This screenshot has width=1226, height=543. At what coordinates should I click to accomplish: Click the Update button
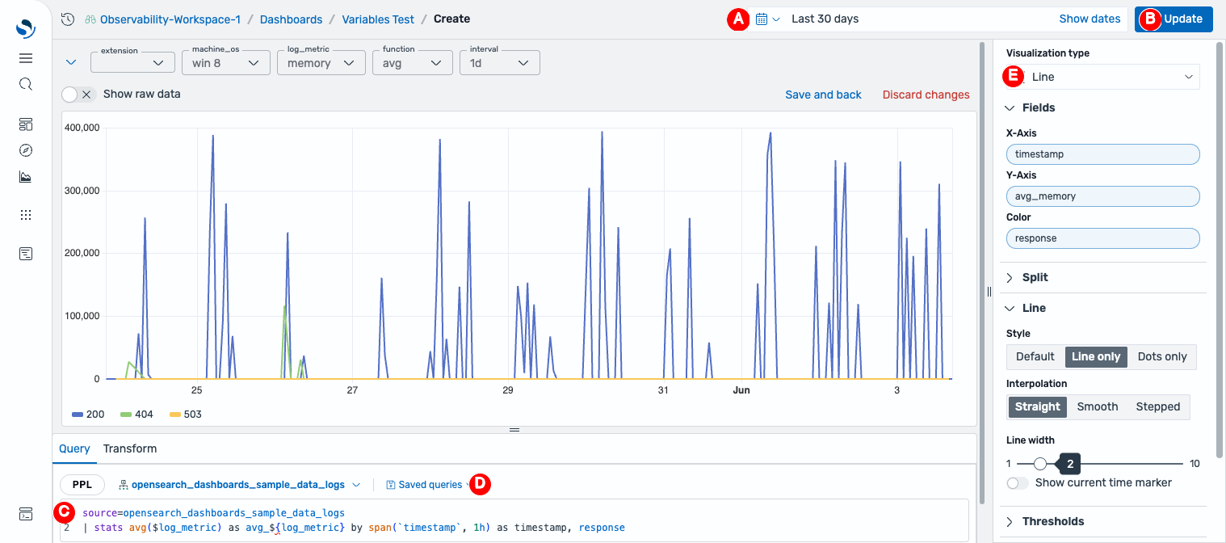pyautogui.click(x=1174, y=19)
